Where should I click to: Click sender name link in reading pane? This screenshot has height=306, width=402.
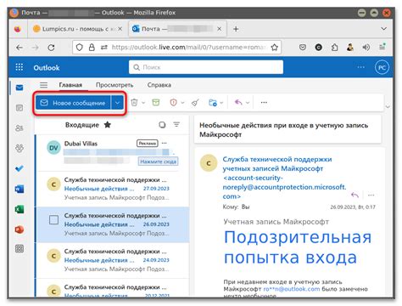click(284, 178)
